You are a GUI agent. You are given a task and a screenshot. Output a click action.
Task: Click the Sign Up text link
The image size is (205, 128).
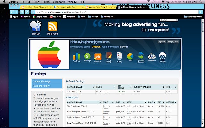pyautogui.click(x=36, y=34)
